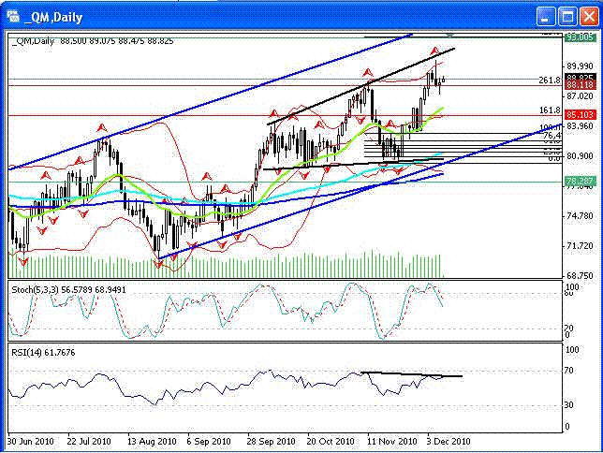The width and height of the screenshot is (603, 453).
Task: Click the 89.990 price axis value
Action: tap(581, 66)
